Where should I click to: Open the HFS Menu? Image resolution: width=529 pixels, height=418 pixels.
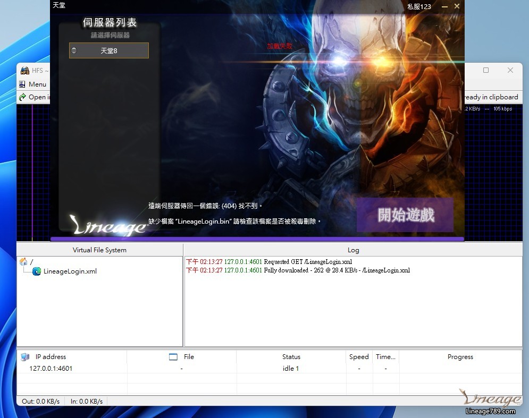click(x=33, y=84)
